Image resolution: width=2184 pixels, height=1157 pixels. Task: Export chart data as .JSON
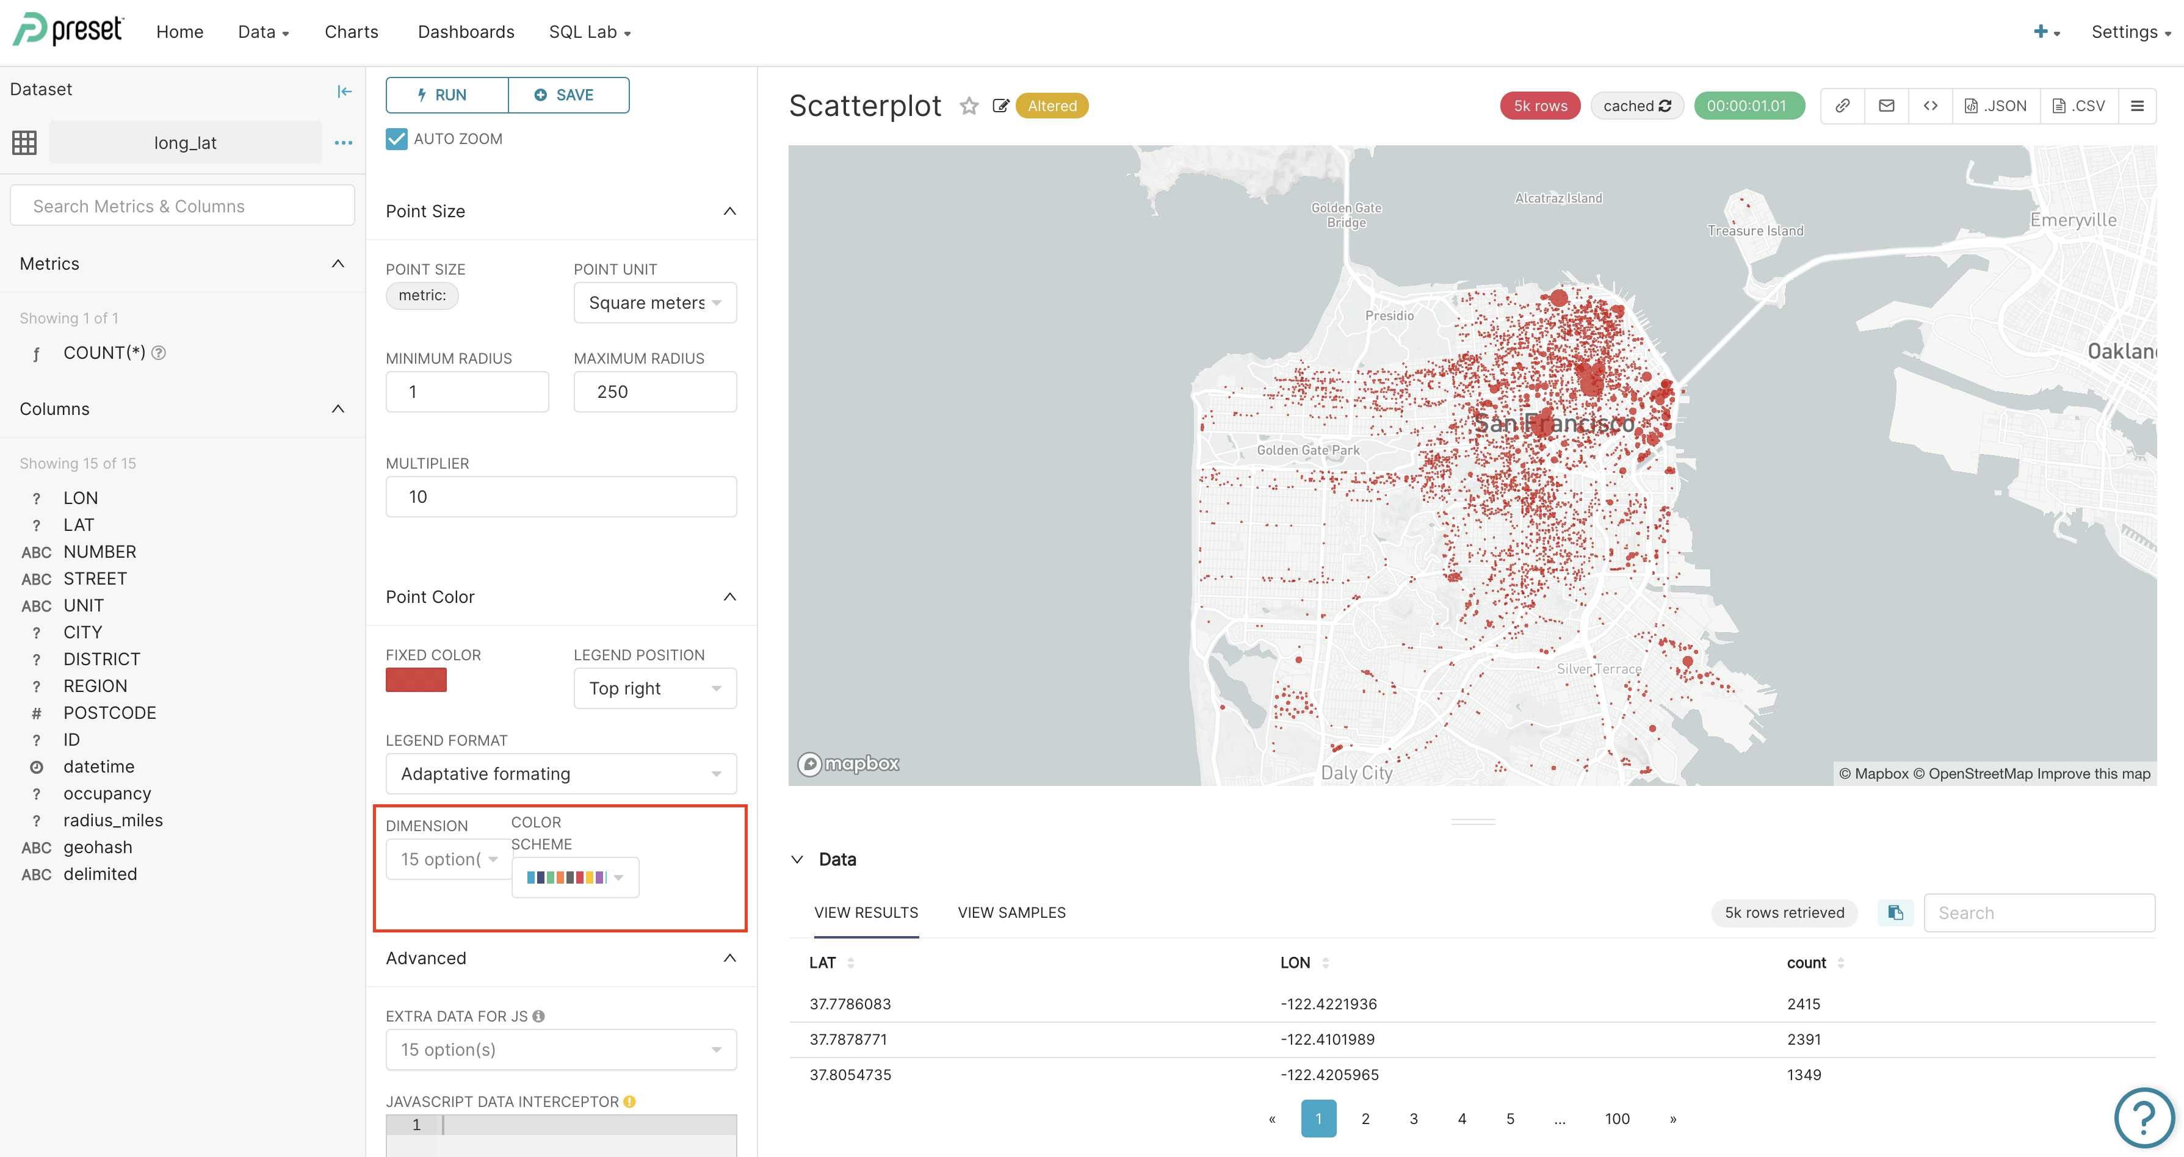pos(1996,105)
